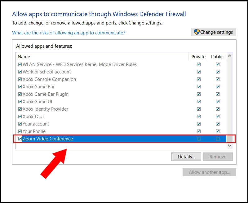Sort list by the Name column header
Viewport: 248px width, 203px height.
point(24,57)
